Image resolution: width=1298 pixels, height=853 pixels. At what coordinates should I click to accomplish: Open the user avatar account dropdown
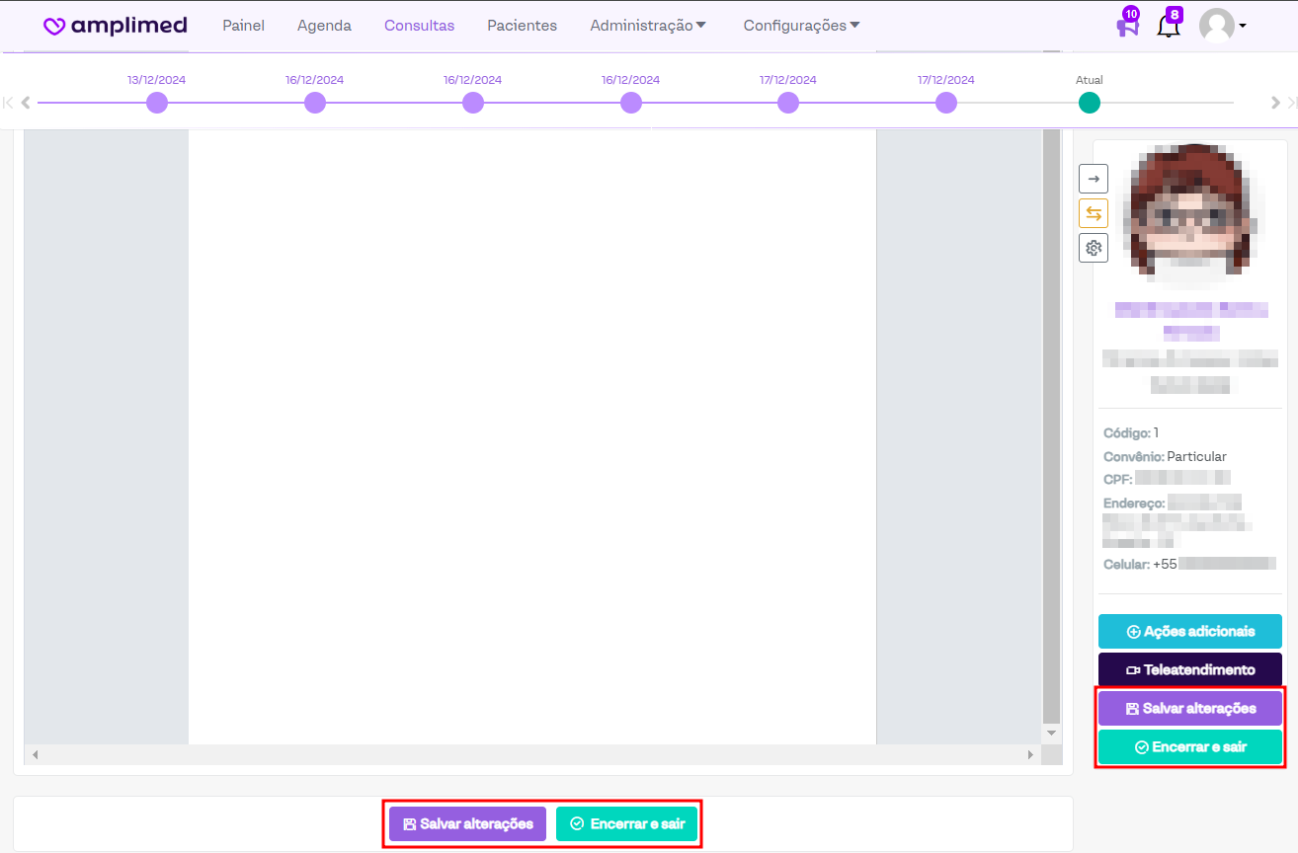pyautogui.click(x=1222, y=26)
